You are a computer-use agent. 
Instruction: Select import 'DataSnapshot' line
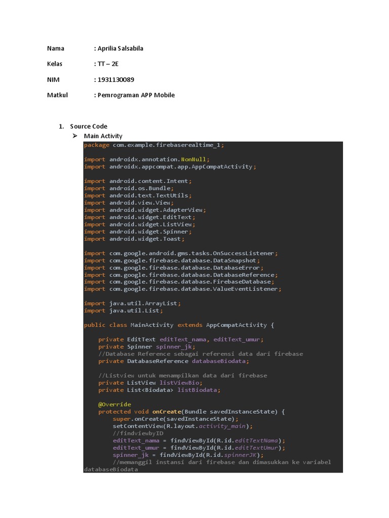(172, 261)
